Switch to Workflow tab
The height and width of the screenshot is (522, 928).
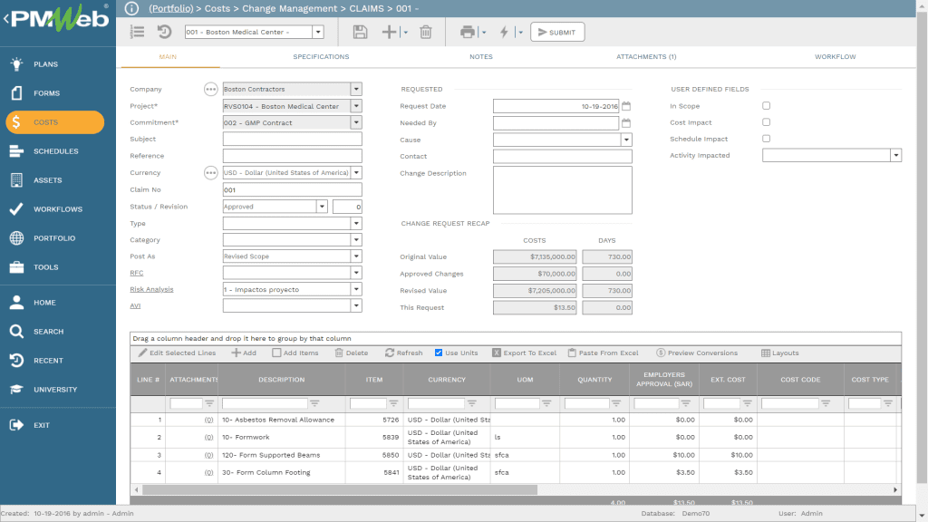coord(835,57)
